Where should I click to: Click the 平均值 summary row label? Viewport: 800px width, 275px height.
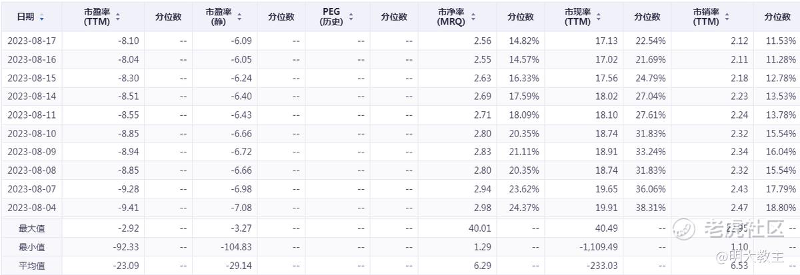pos(31,266)
